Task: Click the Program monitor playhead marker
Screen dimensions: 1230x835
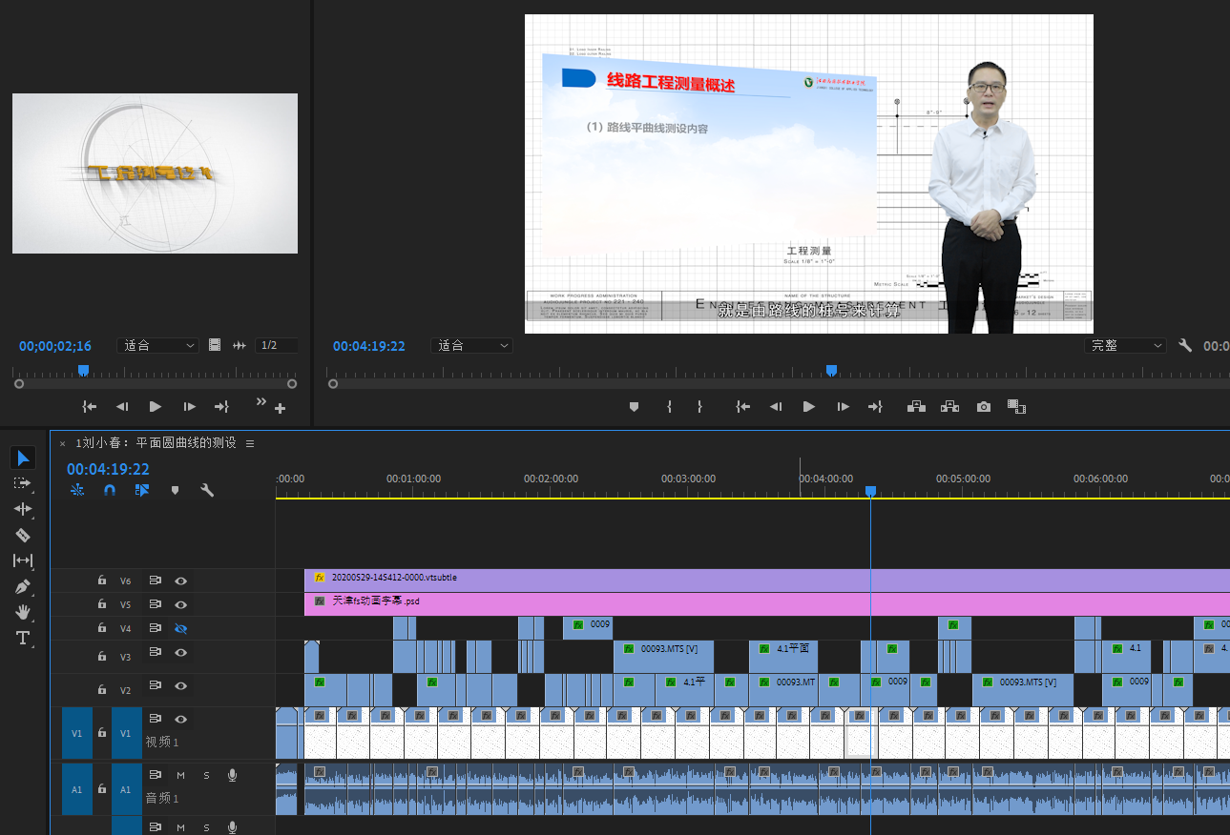Action: click(831, 370)
